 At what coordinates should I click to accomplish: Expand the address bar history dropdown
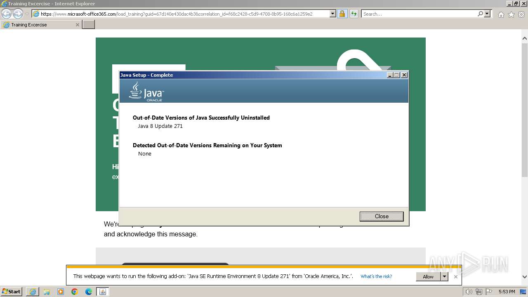pos(333,14)
